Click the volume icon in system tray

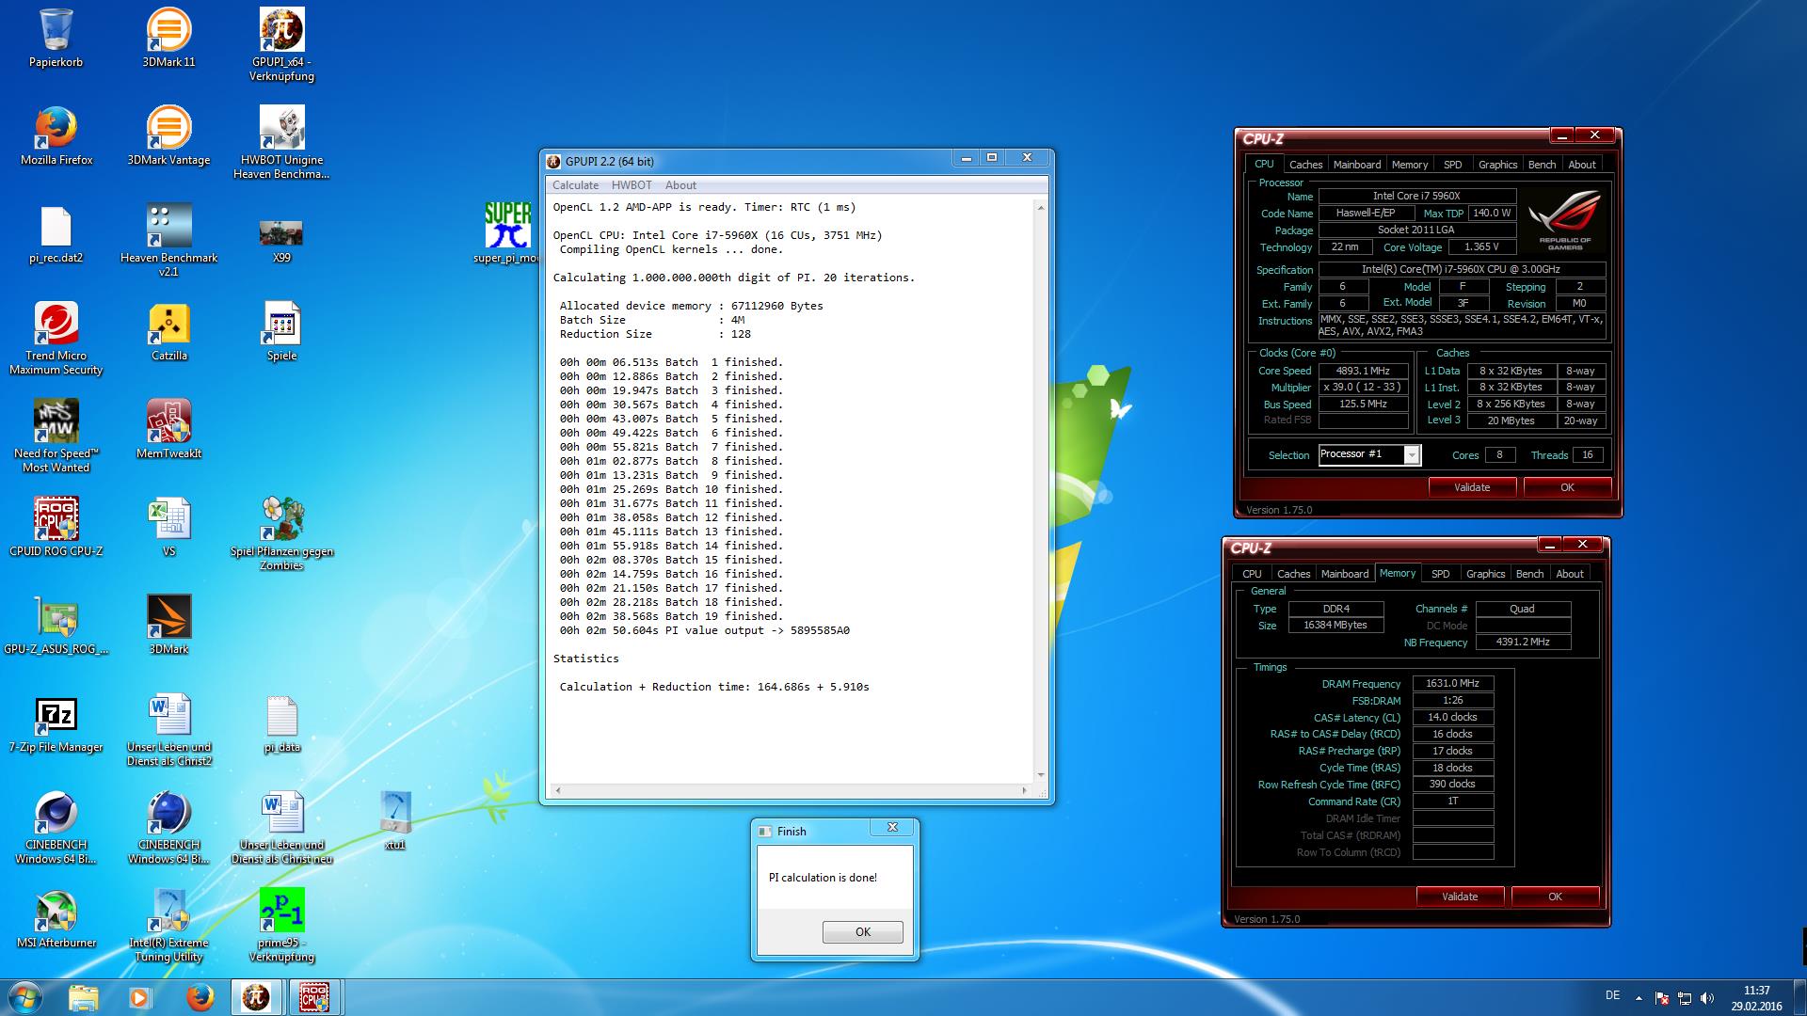(x=1707, y=998)
